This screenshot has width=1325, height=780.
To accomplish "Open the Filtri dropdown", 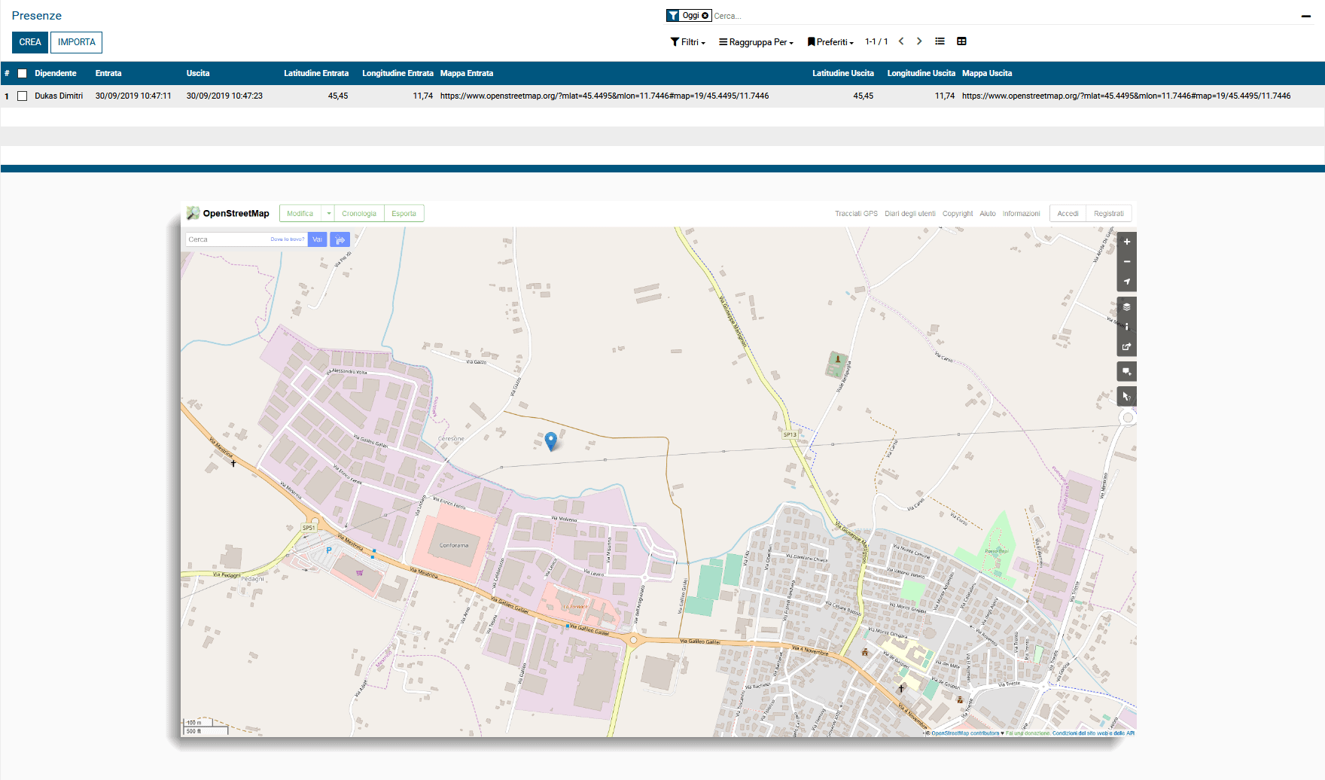I will 688,42.
